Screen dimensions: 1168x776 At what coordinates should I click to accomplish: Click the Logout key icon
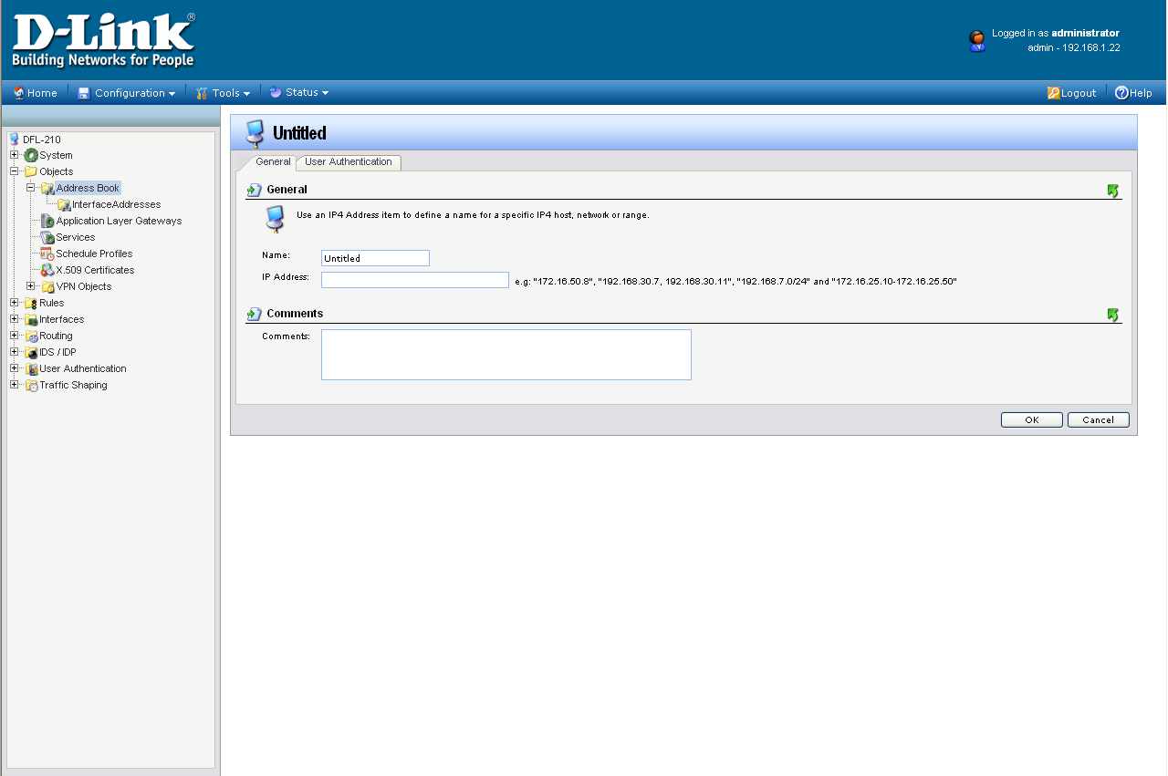[1053, 93]
